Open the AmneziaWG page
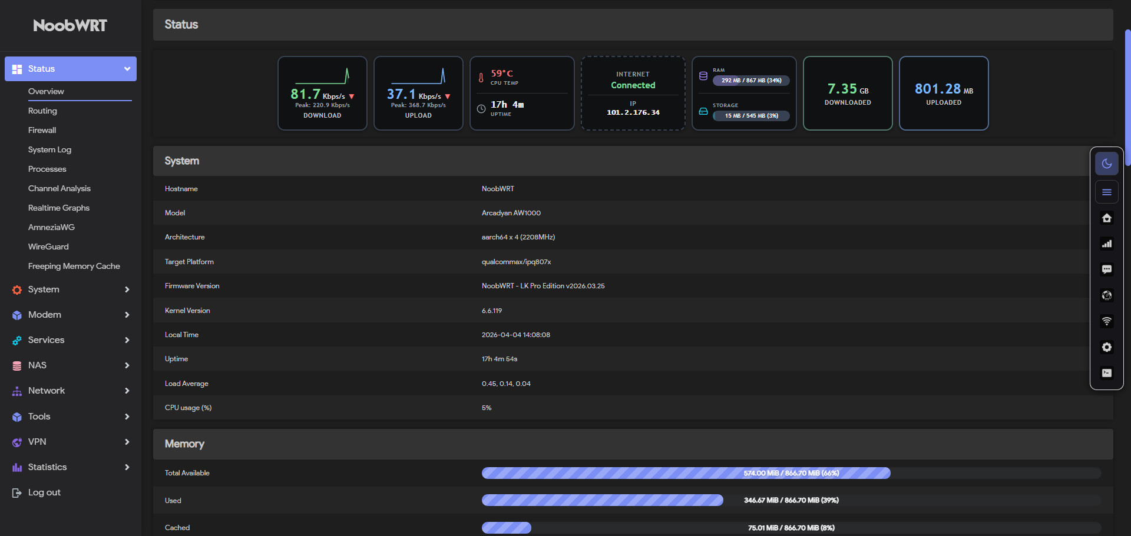 point(51,227)
